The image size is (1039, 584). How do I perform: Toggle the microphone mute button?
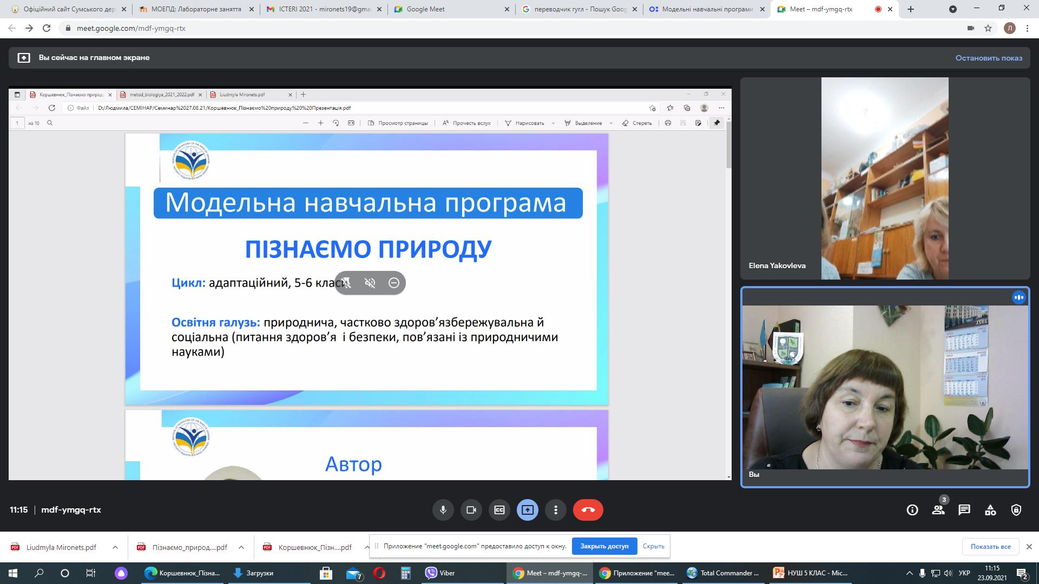coord(443,510)
